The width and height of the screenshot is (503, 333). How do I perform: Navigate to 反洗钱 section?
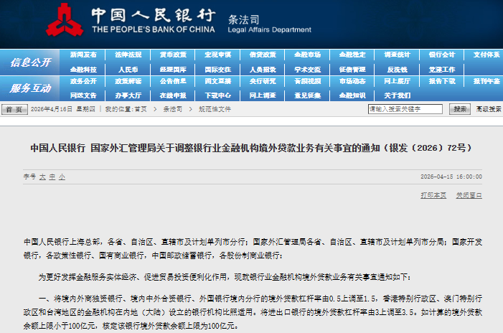coord(397,70)
